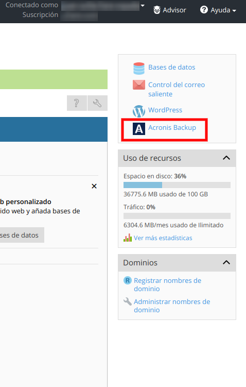Open Registrar nombres de dominio link
This screenshot has height=387, width=246.
point(167,284)
